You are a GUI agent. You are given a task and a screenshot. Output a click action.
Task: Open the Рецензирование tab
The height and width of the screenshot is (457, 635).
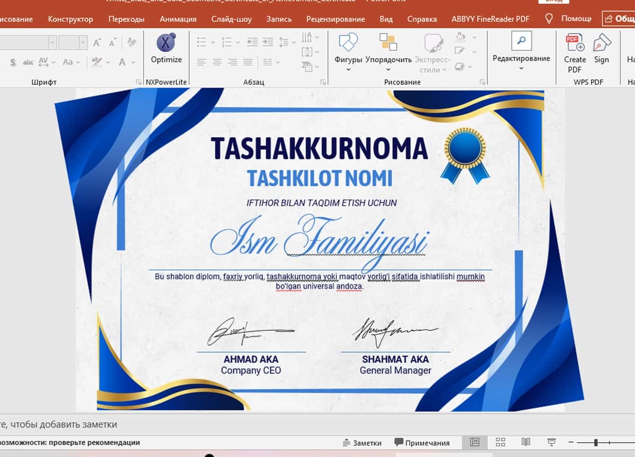(x=335, y=19)
